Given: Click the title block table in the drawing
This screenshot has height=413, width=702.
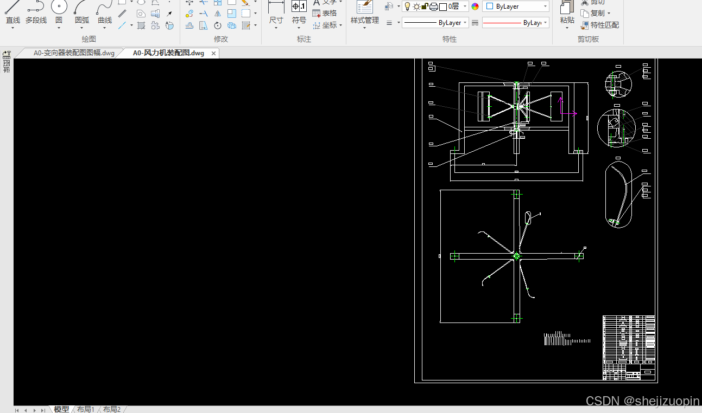Looking at the screenshot, I should pos(629,347).
